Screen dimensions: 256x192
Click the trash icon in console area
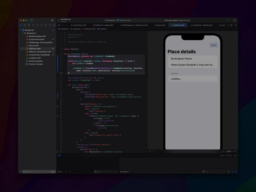coord(228,172)
